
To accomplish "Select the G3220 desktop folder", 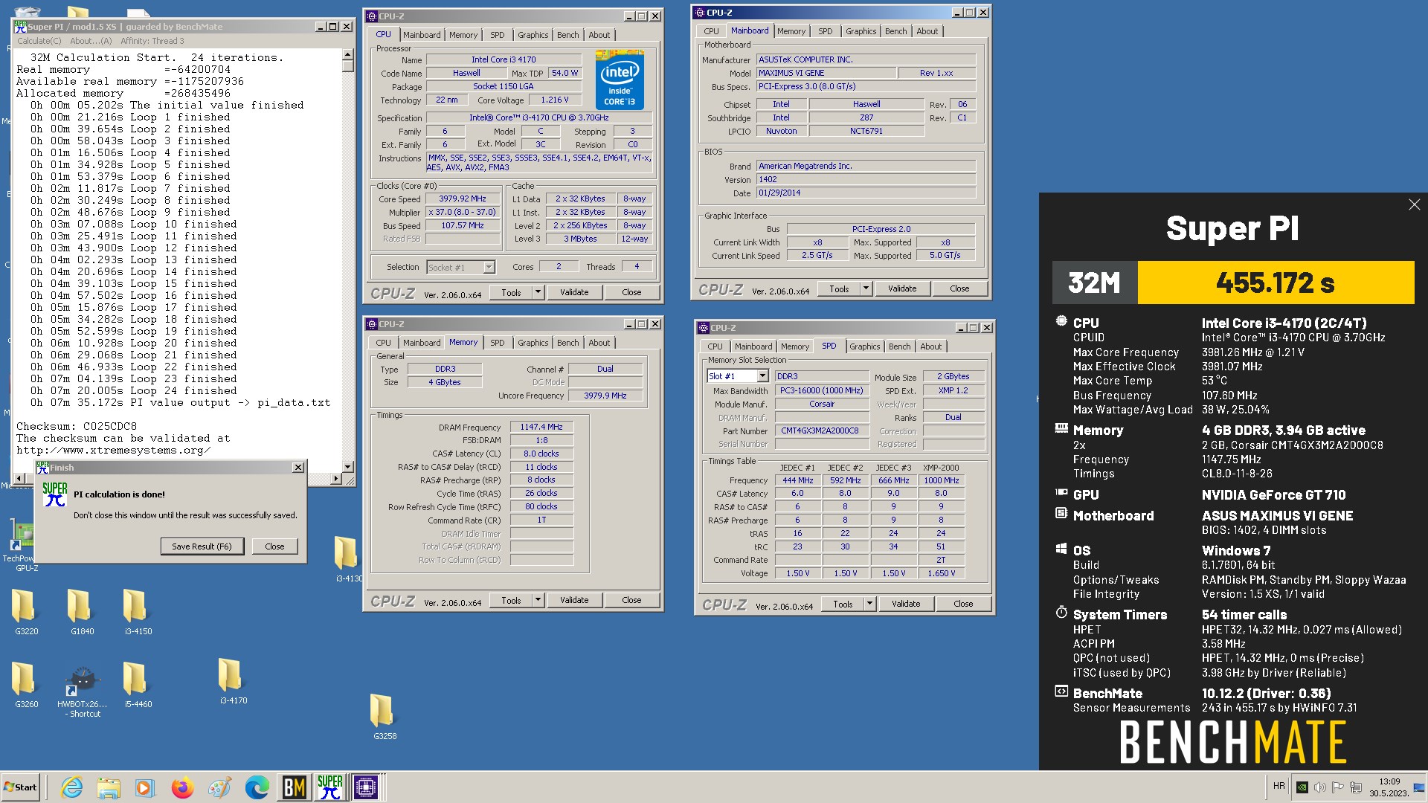I will pyautogui.click(x=26, y=612).
